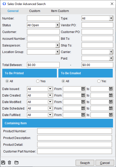The image size is (116, 167).
Task: Switch to the Item Custom tab
Action: click(60, 11)
